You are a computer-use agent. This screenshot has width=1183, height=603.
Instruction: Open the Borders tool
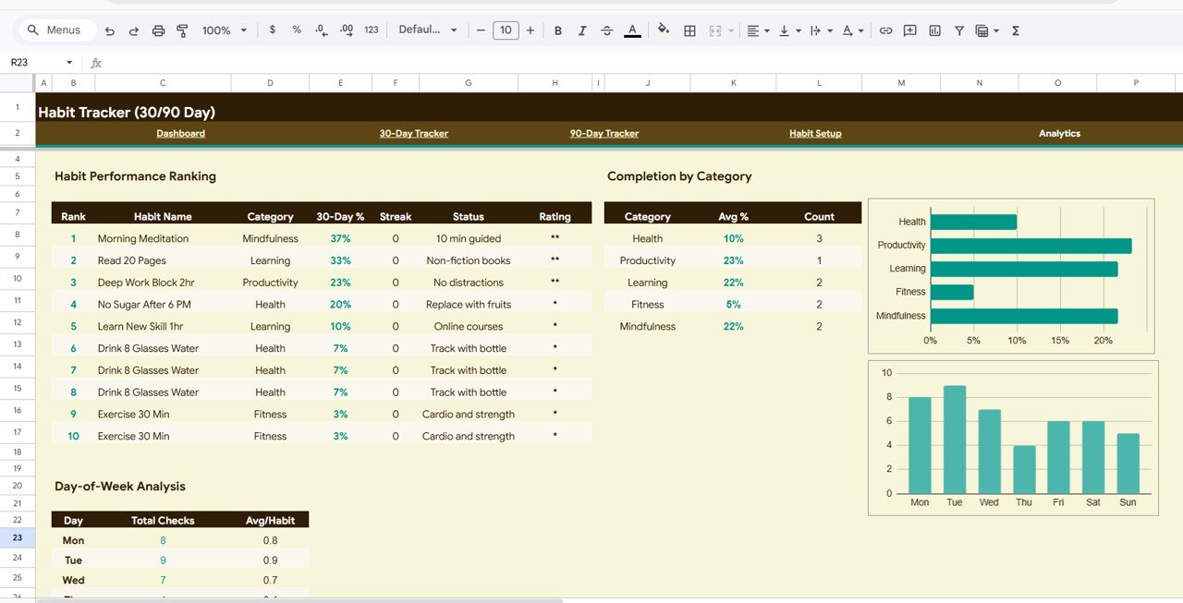pos(689,30)
